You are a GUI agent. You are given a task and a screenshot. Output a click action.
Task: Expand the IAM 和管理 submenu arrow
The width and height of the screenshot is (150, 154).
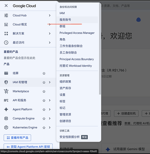pyautogui.click(x=50, y=82)
